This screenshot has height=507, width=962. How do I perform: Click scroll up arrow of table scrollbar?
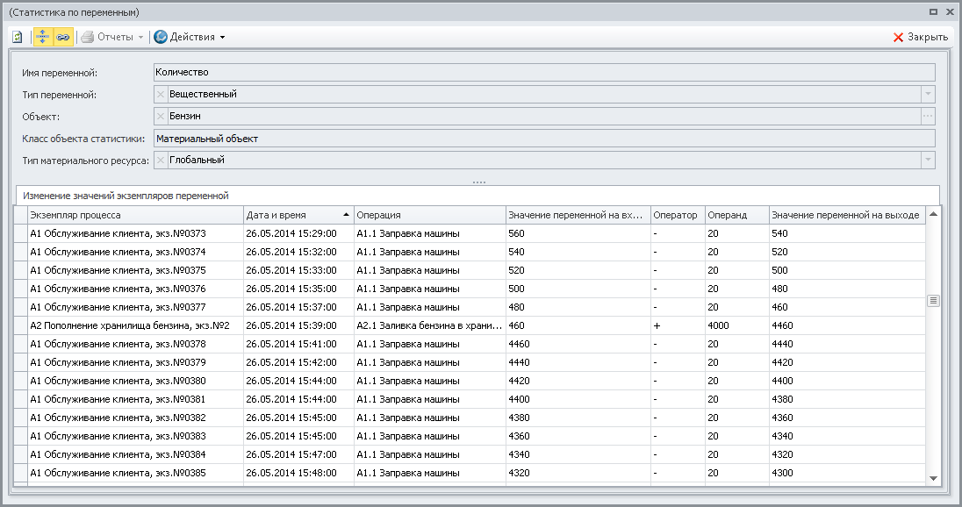[933, 214]
